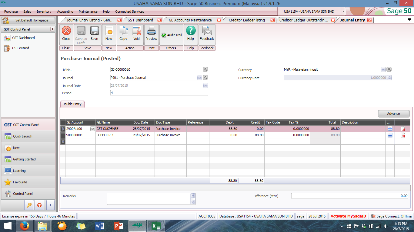The width and height of the screenshot is (414, 232).
Task: Click the Advance button
Action: (x=394, y=114)
